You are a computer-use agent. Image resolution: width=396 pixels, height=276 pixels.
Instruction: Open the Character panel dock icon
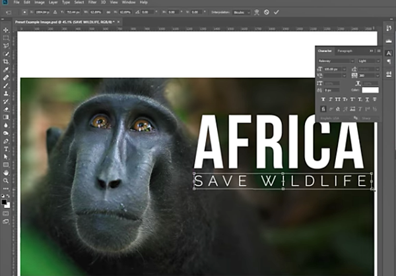coord(389,53)
